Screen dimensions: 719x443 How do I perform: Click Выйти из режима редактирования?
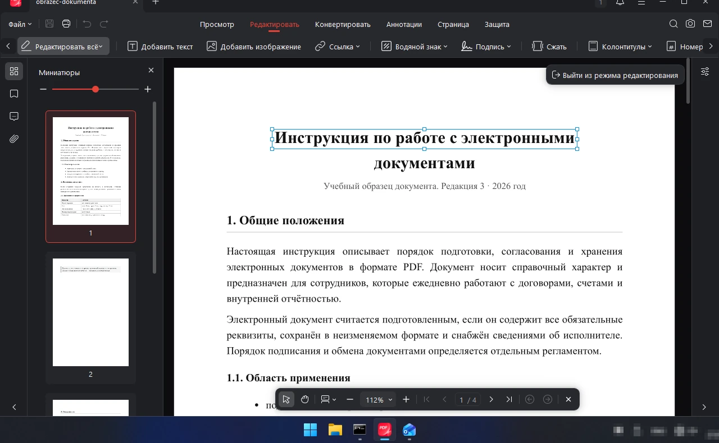[615, 75]
